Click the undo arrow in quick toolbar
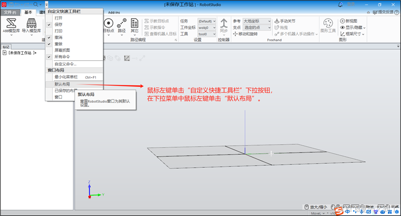This screenshot has height=216, width=401. [x=18, y=5]
